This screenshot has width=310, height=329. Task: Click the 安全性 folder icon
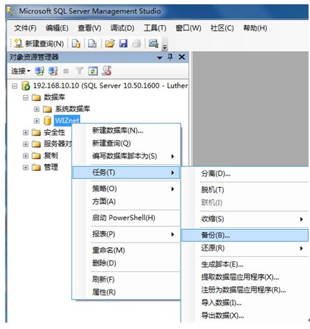tap(36, 132)
